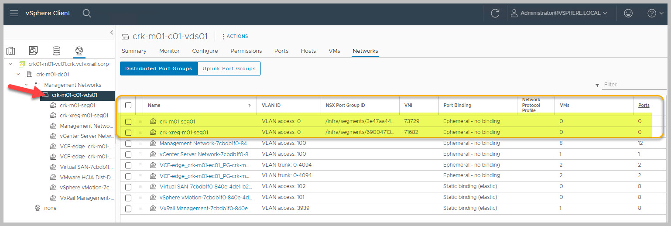This screenshot has width=671, height=226.
Task: Collapse the crk-m01-dc01 datacenter node
Action: pyautogui.click(x=18, y=74)
